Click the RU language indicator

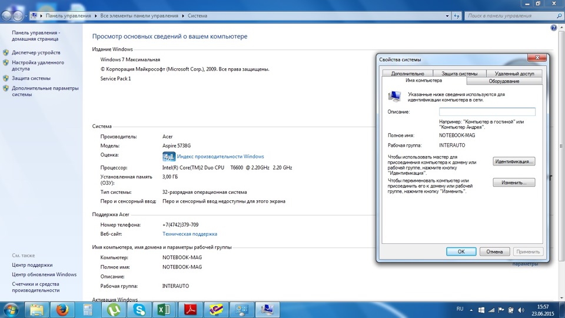[x=460, y=309]
